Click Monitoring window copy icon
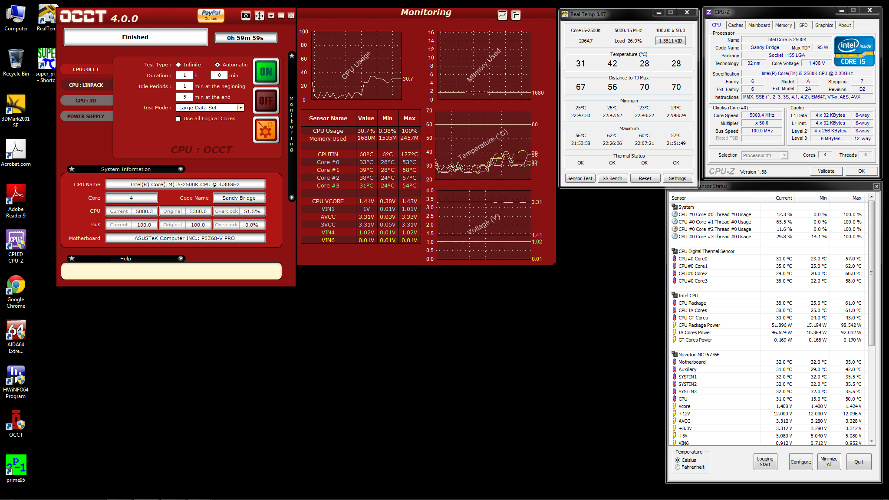 [516, 15]
